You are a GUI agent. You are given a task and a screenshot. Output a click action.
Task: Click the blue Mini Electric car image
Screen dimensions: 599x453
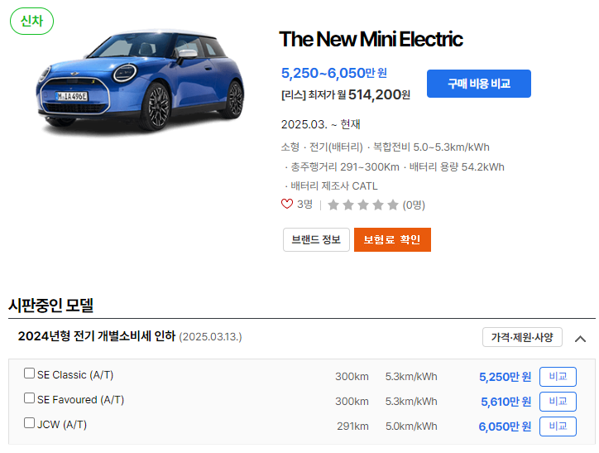[140, 80]
